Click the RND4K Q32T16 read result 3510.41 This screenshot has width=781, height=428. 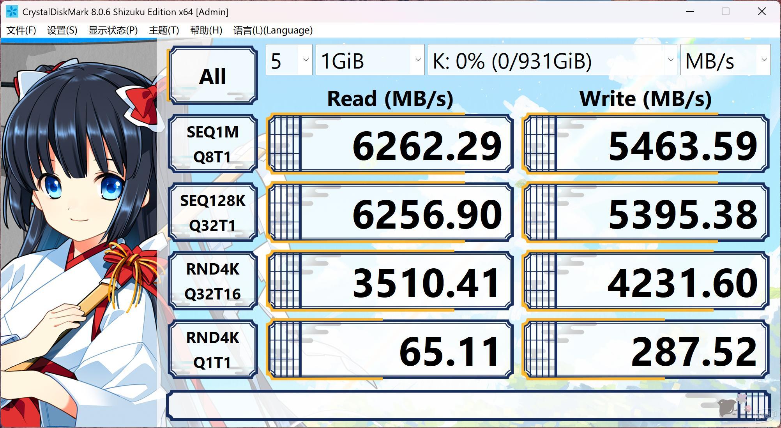(x=390, y=281)
